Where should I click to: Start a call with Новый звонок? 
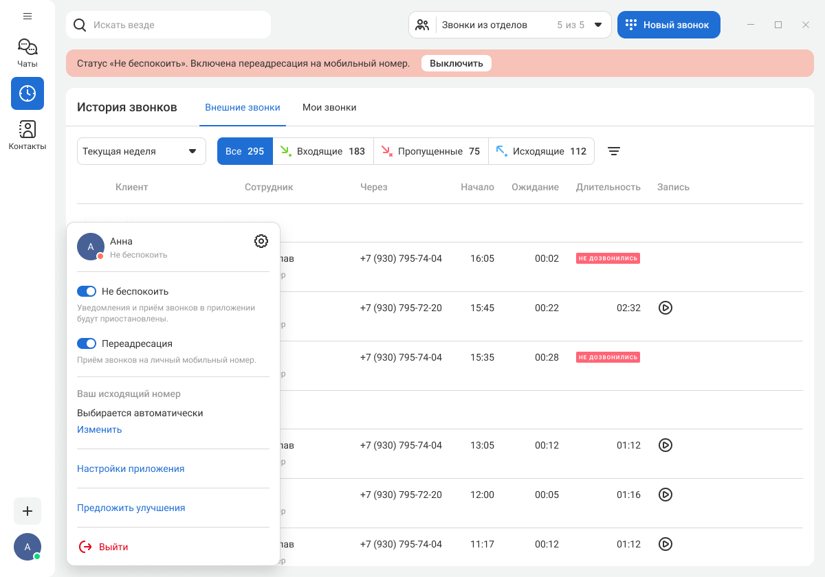[x=668, y=25]
